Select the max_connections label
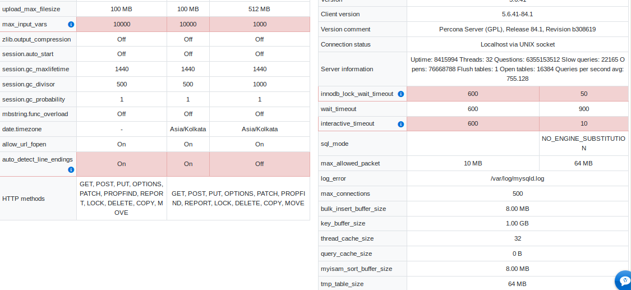The height and width of the screenshot is (290, 631). tap(346, 194)
